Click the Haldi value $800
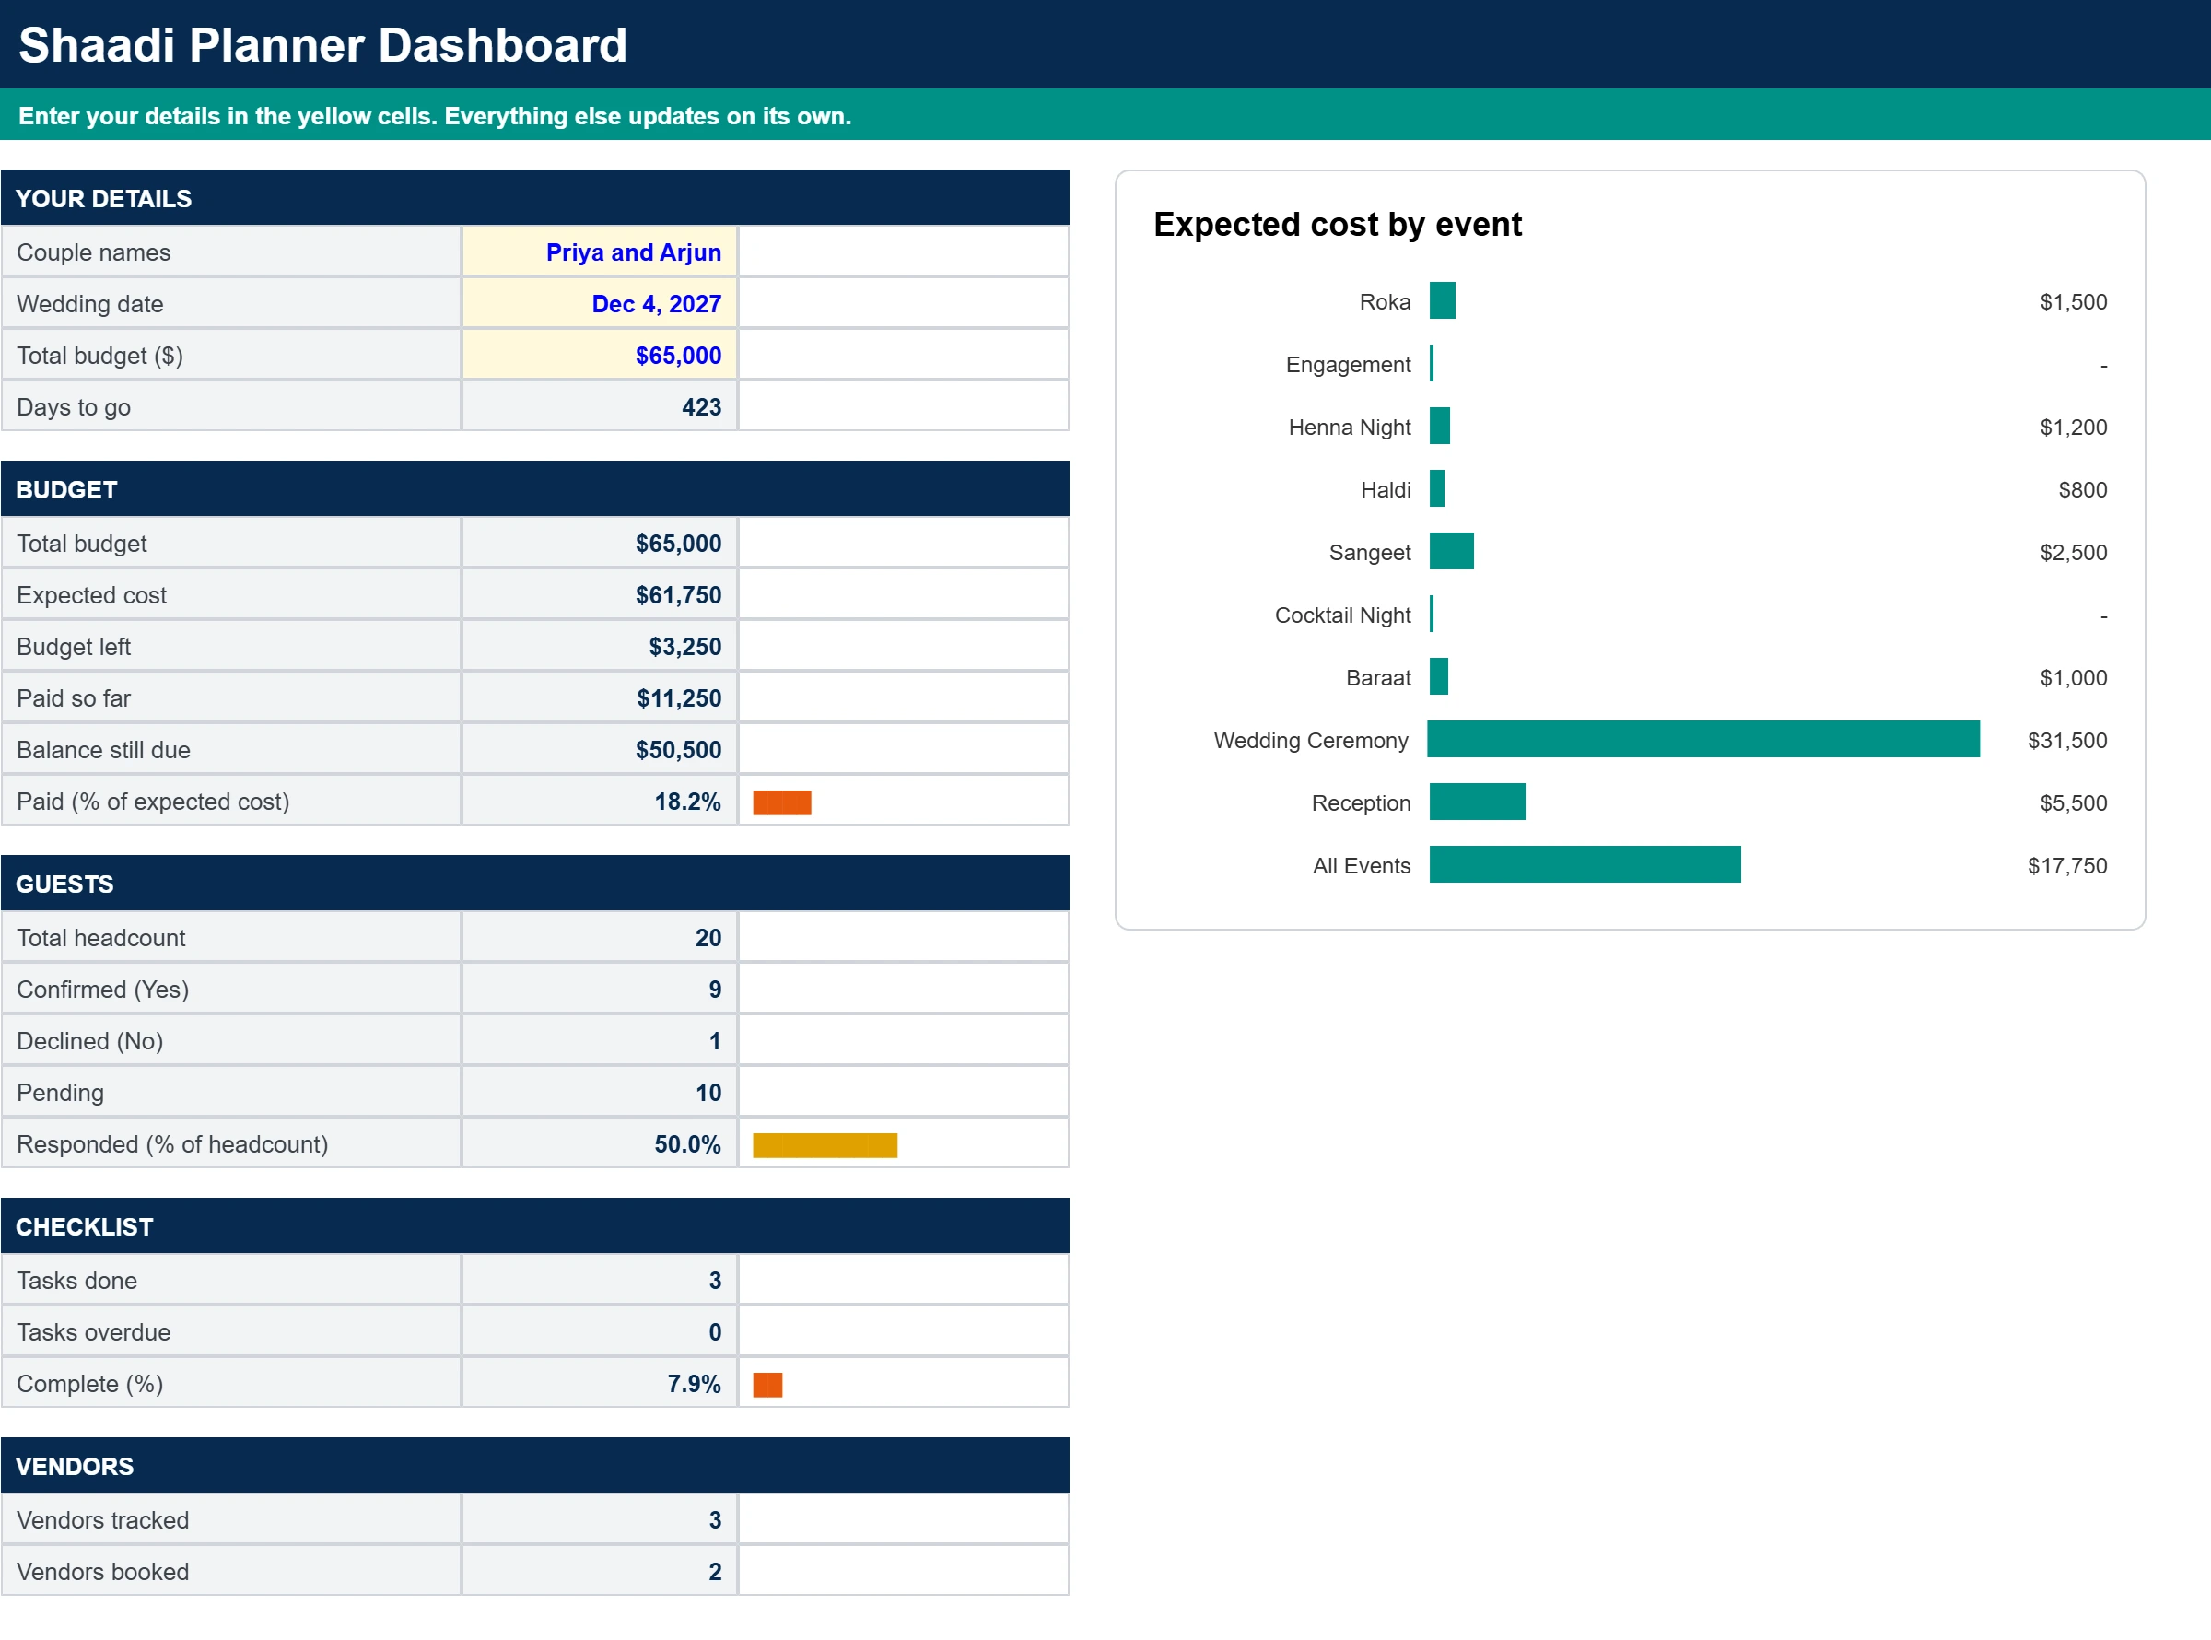 (x=2082, y=489)
